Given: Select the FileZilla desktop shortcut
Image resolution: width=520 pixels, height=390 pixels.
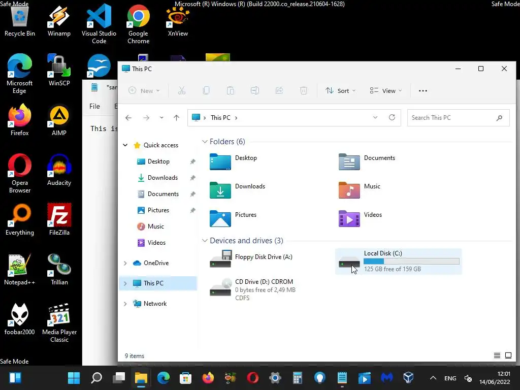Looking at the screenshot, I should coord(59,219).
